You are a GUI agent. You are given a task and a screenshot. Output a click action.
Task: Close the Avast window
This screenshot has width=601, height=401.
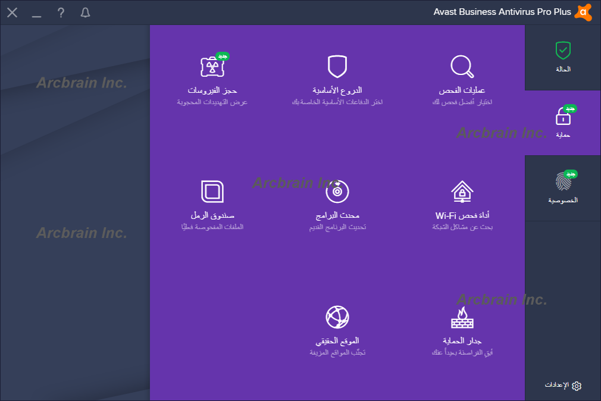pos(12,12)
